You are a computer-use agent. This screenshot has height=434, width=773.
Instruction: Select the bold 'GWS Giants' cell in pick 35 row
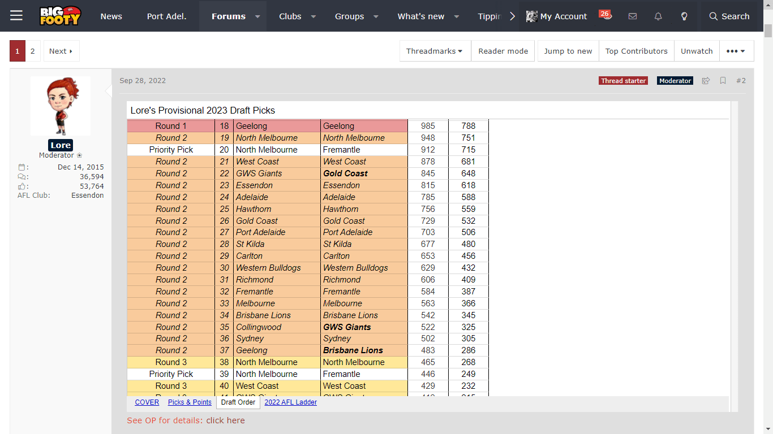[364, 327]
